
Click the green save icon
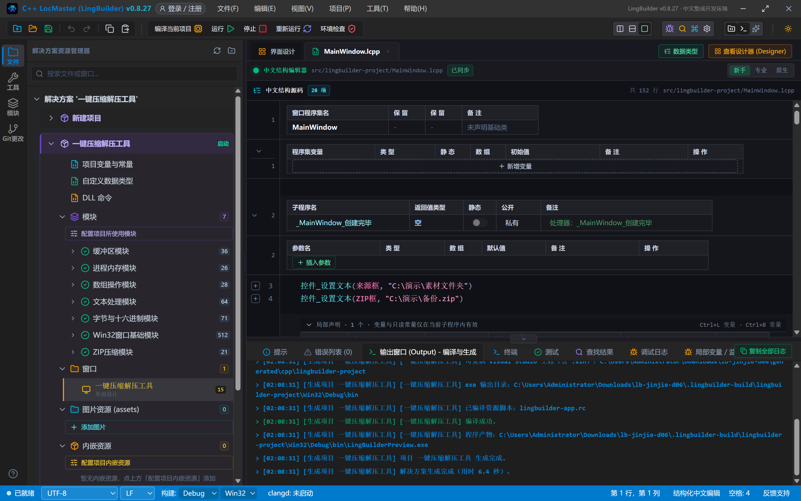point(48,29)
